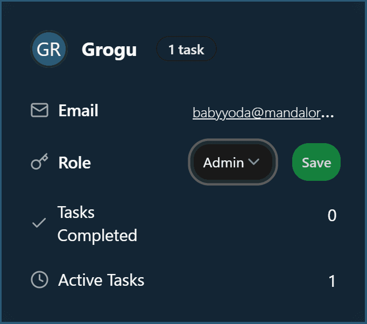Click the clock icon beside Active Tasks
The image size is (367, 324).
point(39,280)
